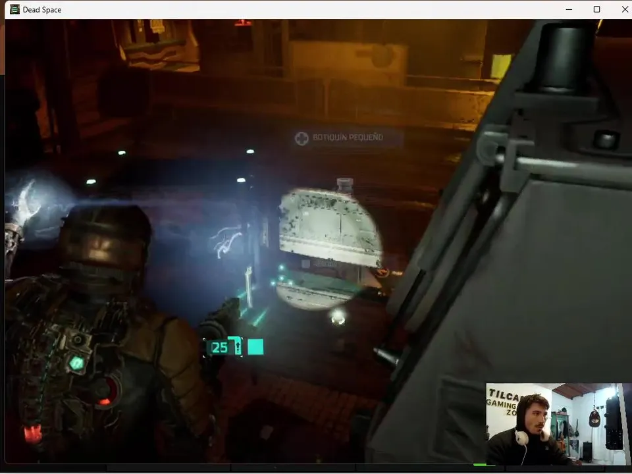Click the Botiquín Pequeño item label
632x474 pixels.
[348, 138]
